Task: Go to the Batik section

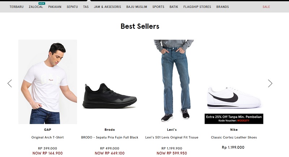Action: coord(174,7)
